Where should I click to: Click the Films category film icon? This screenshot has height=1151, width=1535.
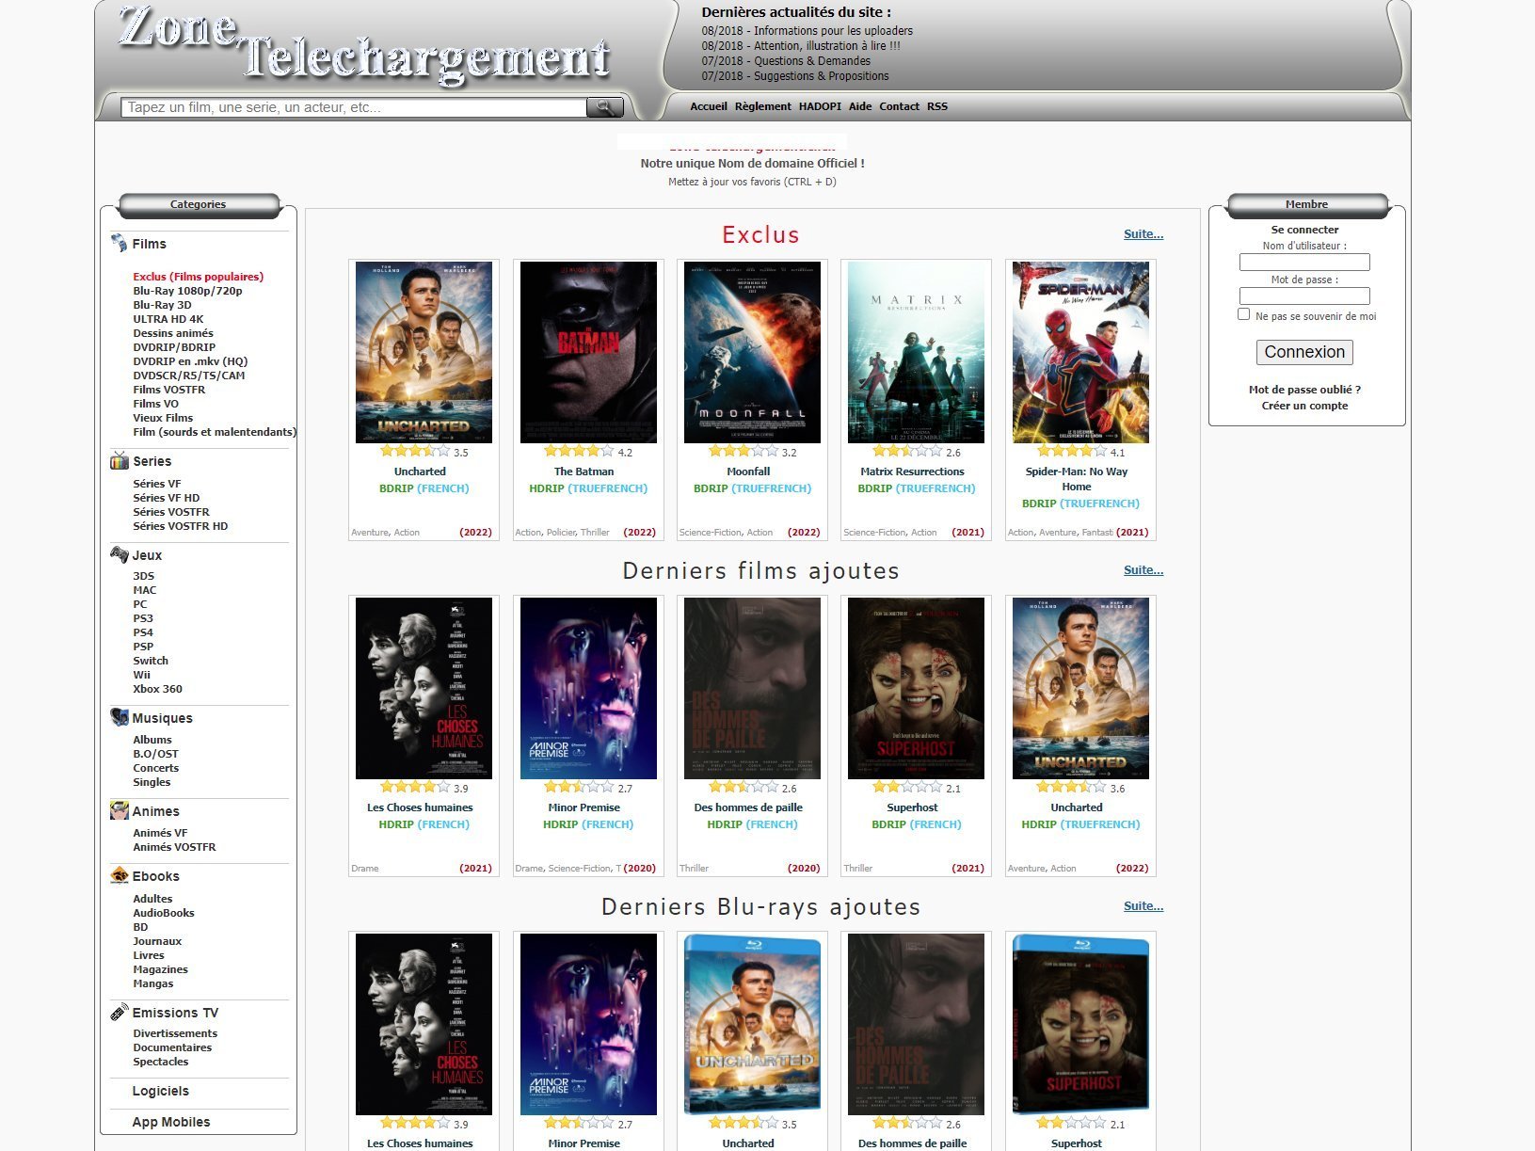pyautogui.click(x=119, y=244)
